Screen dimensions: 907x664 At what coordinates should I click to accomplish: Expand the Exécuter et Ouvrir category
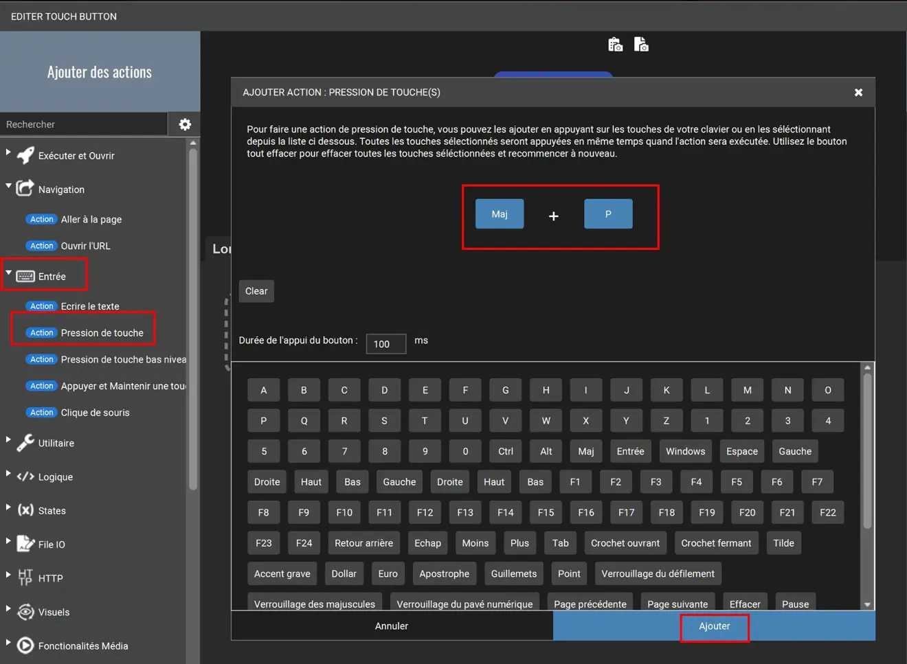pyautogui.click(x=8, y=152)
